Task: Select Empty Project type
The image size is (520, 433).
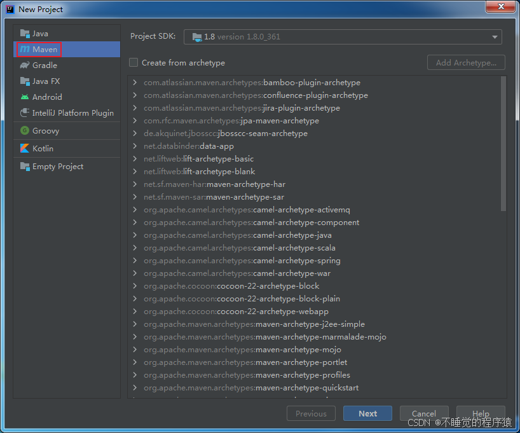Action: (67, 166)
